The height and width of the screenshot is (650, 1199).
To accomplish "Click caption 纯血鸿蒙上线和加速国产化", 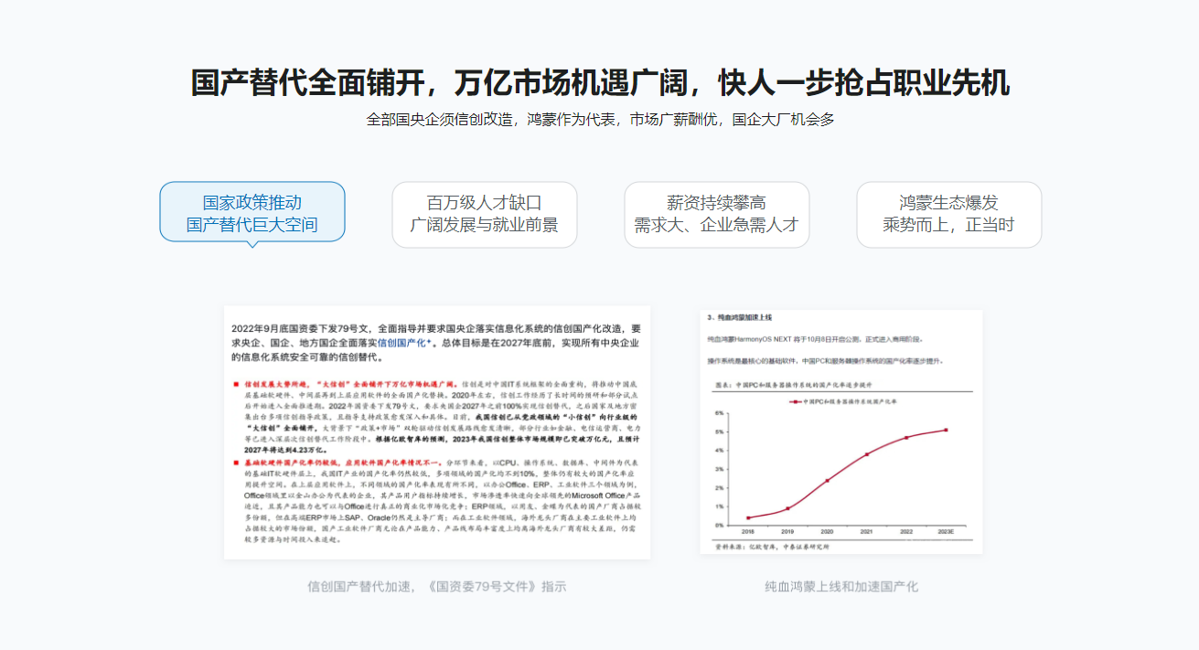I will point(840,587).
